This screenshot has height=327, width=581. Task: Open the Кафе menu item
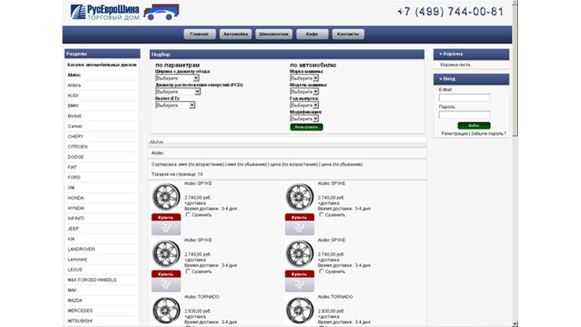[312, 34]
